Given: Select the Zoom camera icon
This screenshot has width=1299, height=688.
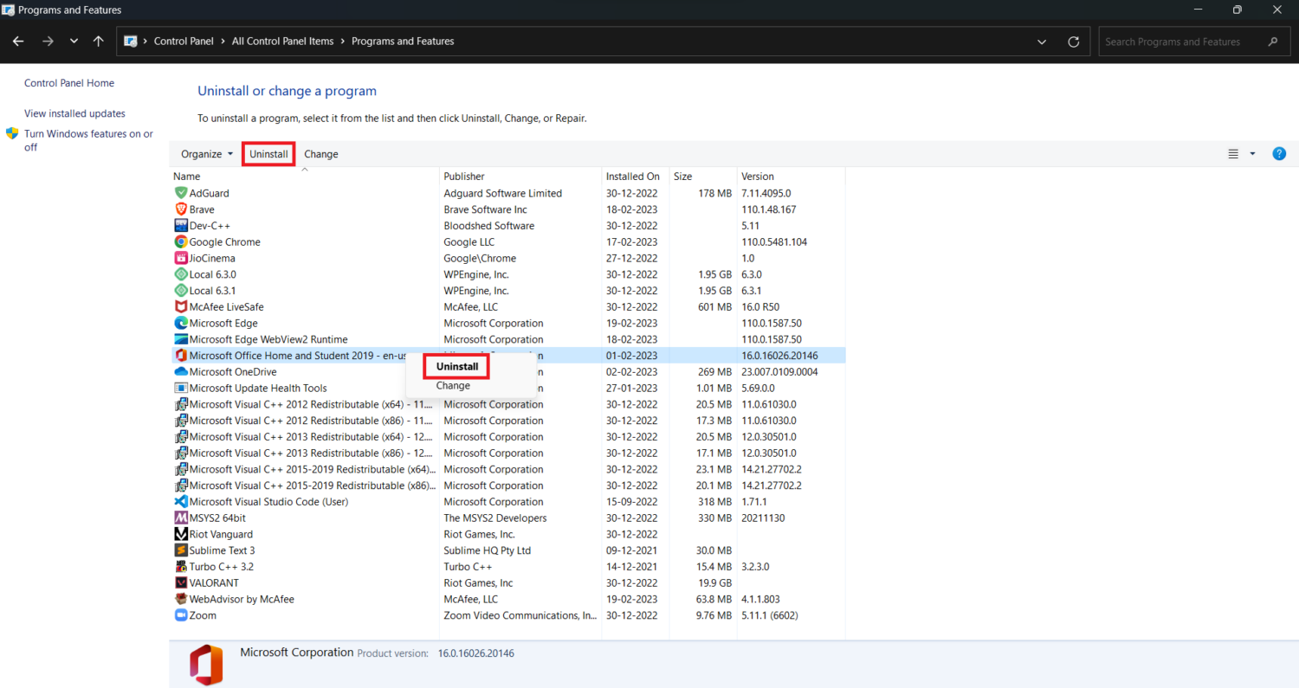Looking at the screenshot, I should [181, 615].
